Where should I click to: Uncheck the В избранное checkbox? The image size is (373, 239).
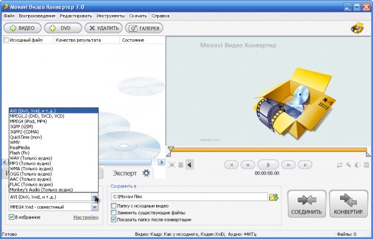11,217
